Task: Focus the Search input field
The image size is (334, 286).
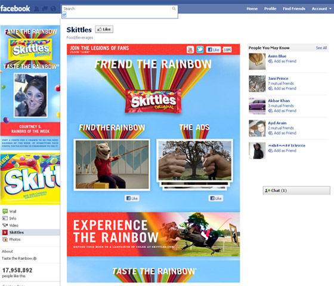Action: pyautogui.click(x=117, y=9)
